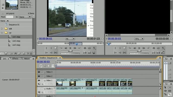Collapse the Audio 1 track
The image size is (173, 97).
pos(45,89)
